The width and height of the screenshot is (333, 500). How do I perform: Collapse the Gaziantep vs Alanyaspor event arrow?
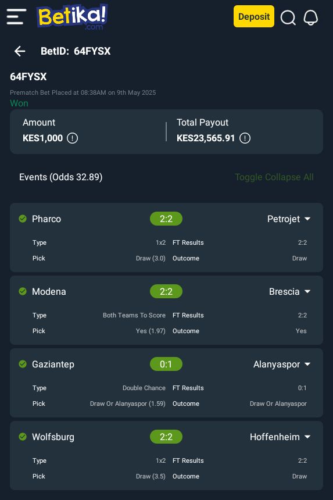(x=307, y=364)
